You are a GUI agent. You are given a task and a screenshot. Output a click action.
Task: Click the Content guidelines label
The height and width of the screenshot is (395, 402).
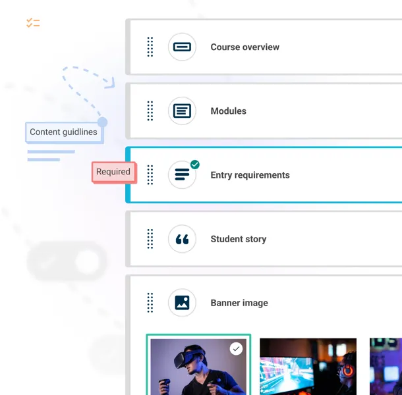pos(64,132)
